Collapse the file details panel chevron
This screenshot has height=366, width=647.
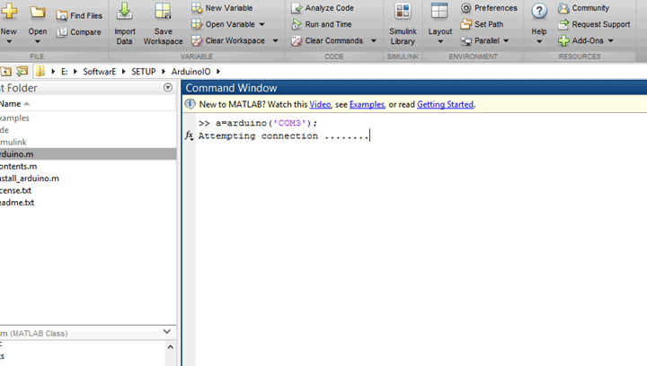click(167, 332)
